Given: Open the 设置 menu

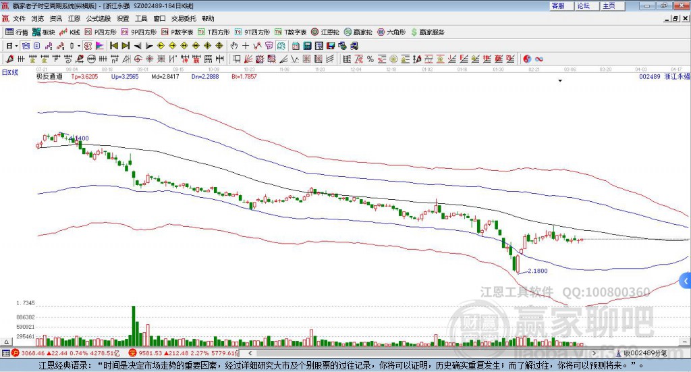Looking at the screenshot, I should click(x=123, y=18).
